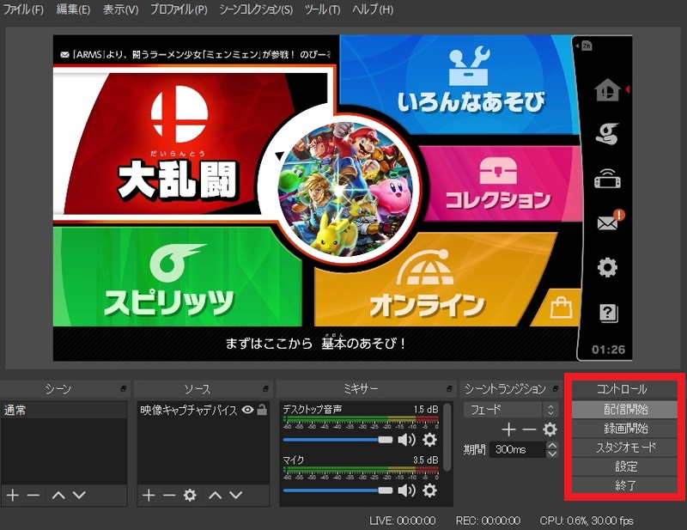Toggle lock on 映像キャプチャデバイス source
This screenshot has height=530, width=687.
(262, 410)
